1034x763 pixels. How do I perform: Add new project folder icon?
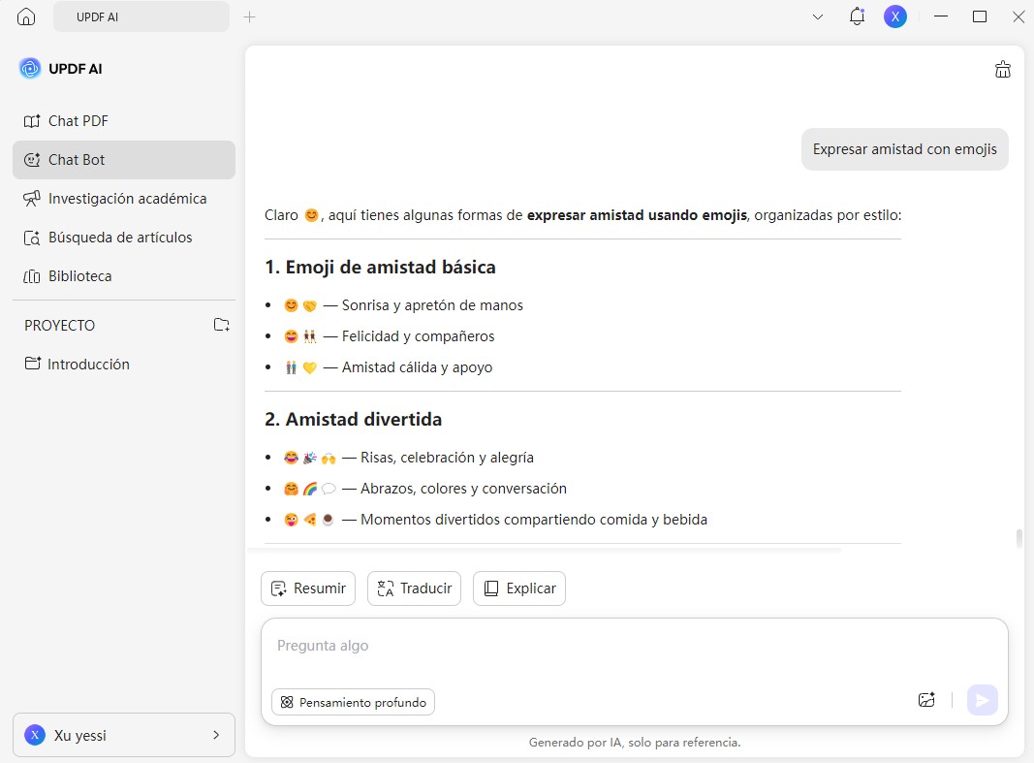222,325
